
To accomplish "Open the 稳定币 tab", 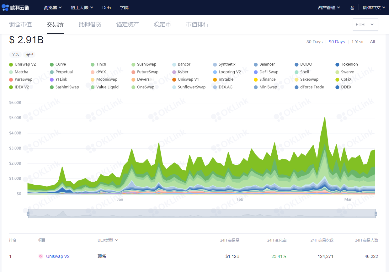I will (162, 24).
